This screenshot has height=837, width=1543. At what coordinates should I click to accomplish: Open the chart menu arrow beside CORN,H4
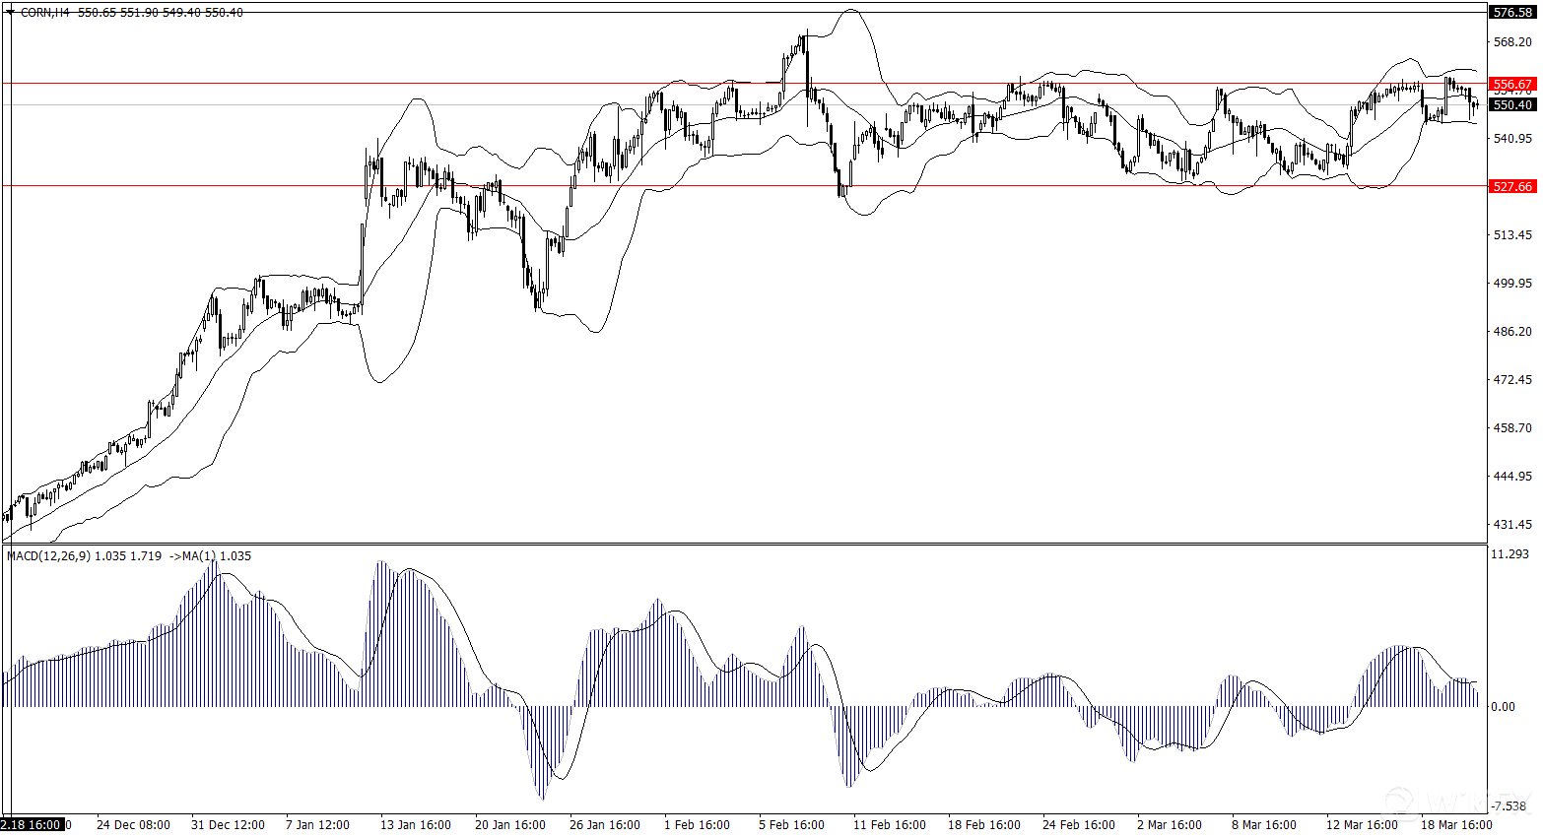10,12
